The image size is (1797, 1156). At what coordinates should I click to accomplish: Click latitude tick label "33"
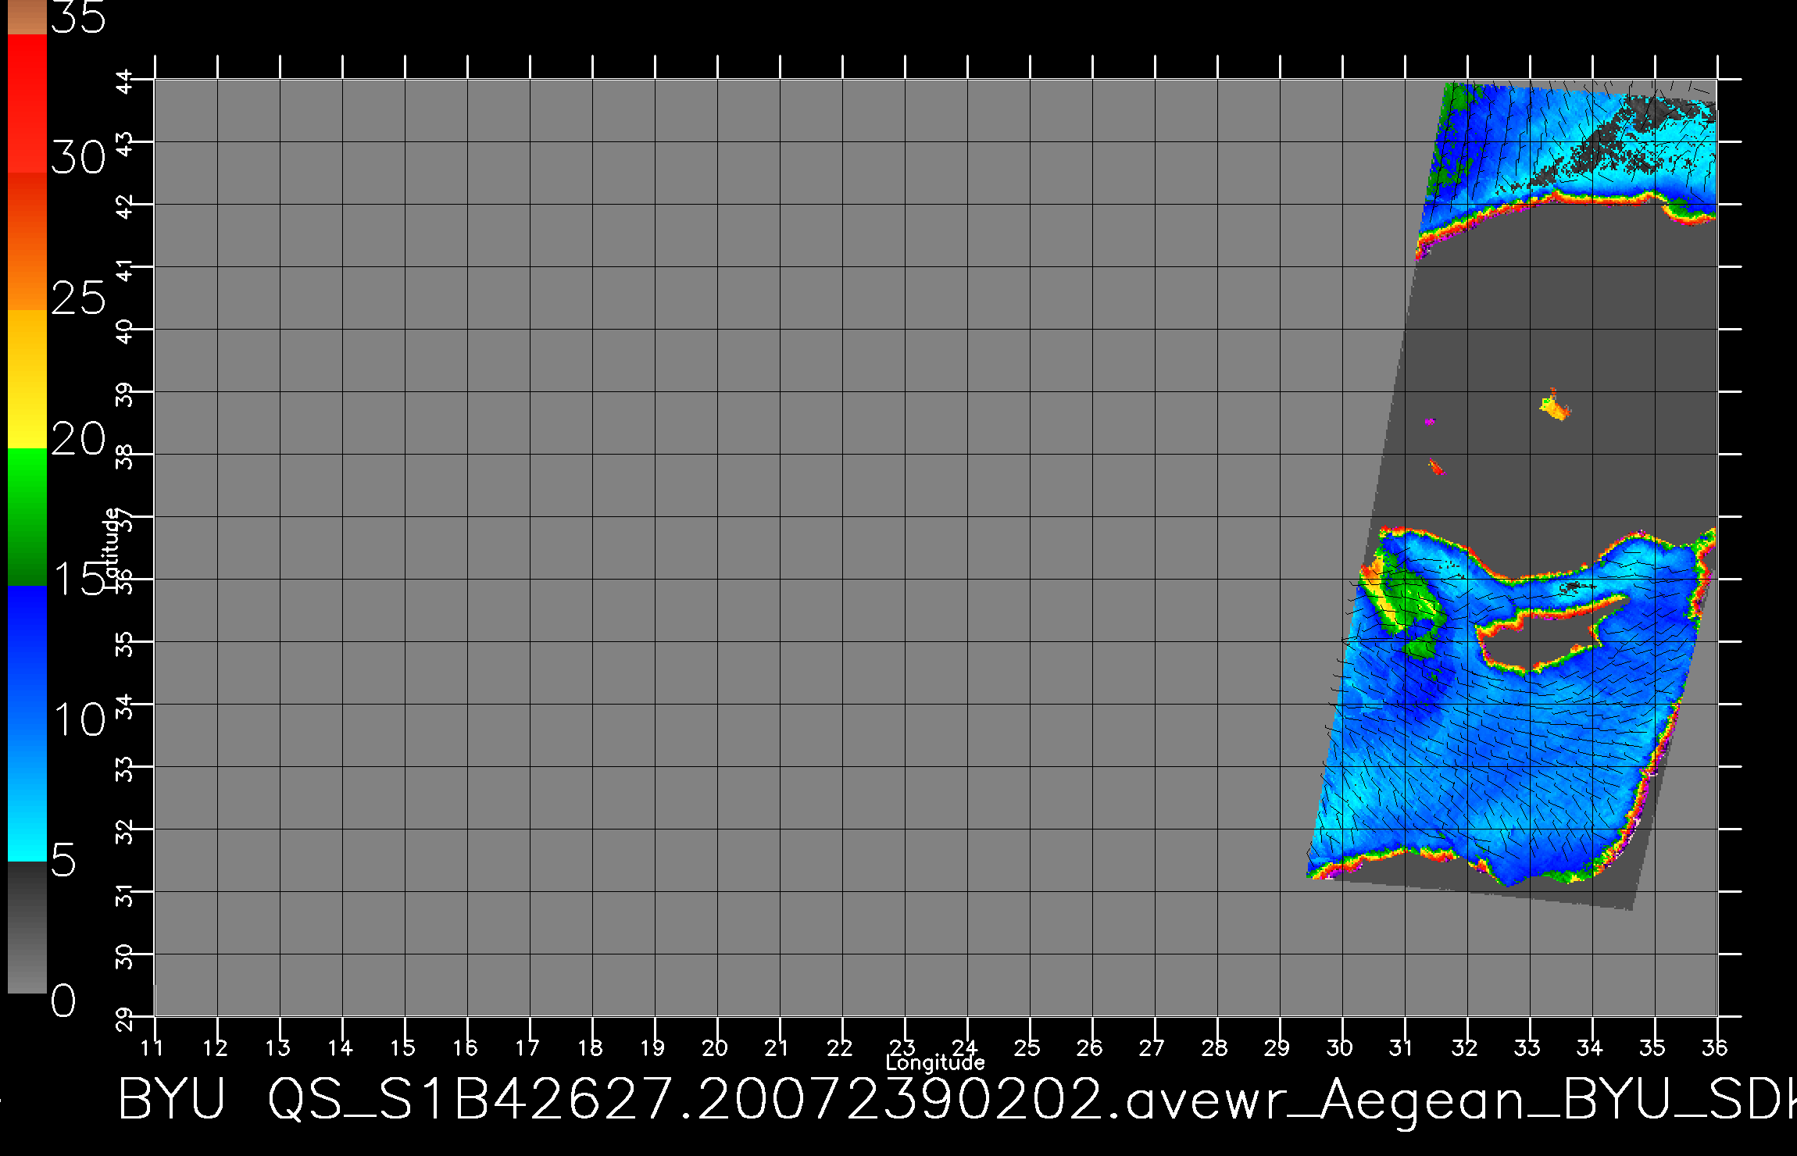(125, 769)
